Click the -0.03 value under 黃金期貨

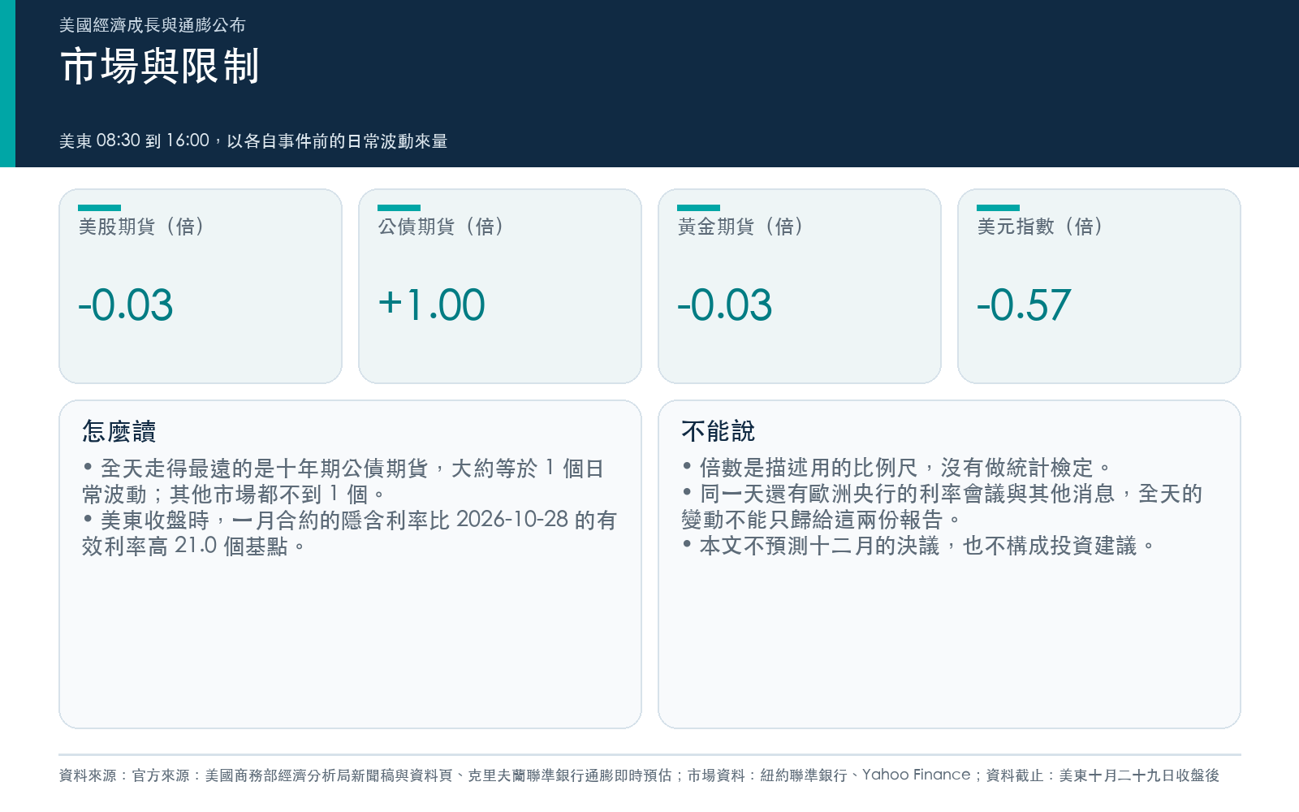(725, 305)
